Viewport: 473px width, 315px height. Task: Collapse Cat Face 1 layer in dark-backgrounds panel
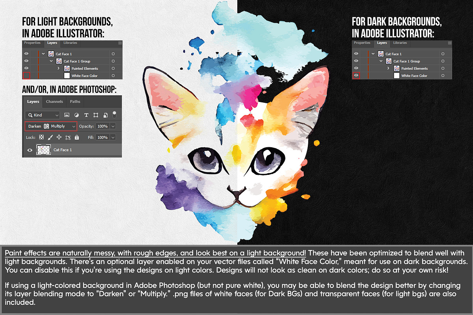pos(373,54)
